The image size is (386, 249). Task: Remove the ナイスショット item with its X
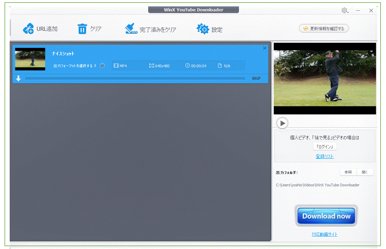pyautogui.click(x=265, y=48)
